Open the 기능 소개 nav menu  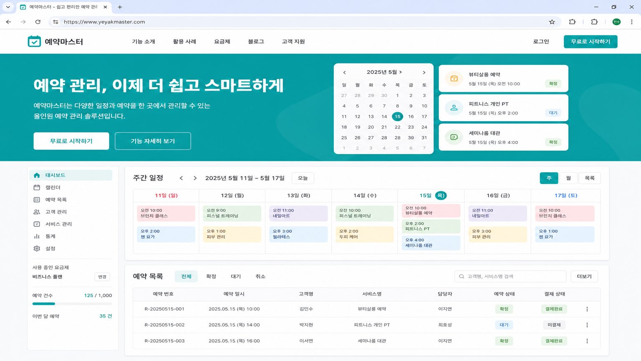(x=144, y=41)
